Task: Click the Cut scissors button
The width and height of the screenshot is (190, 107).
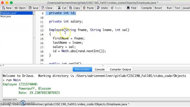Action: point(62,8)
